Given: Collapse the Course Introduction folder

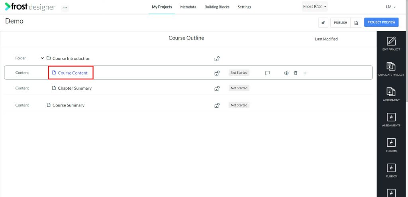Looking at the screenshot, I should coord(42,58).
